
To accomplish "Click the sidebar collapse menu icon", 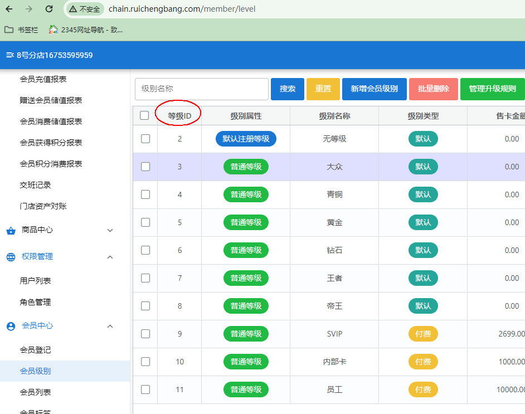I will click(9, 55).
